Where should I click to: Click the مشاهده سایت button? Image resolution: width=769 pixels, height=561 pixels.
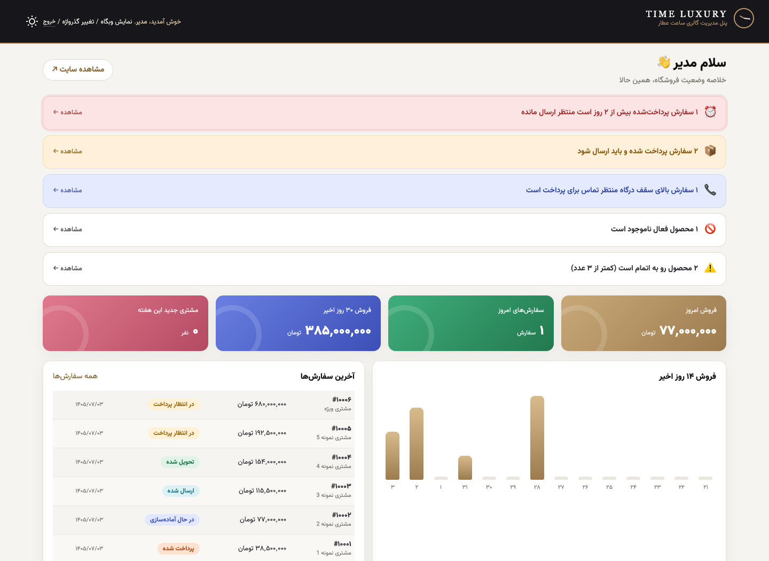coord(78,70)
